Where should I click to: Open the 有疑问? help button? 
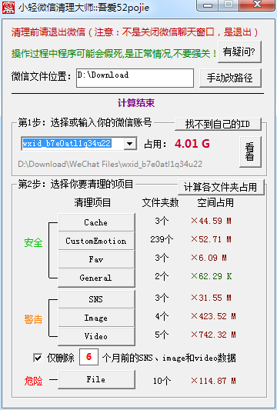click(239, 52)
